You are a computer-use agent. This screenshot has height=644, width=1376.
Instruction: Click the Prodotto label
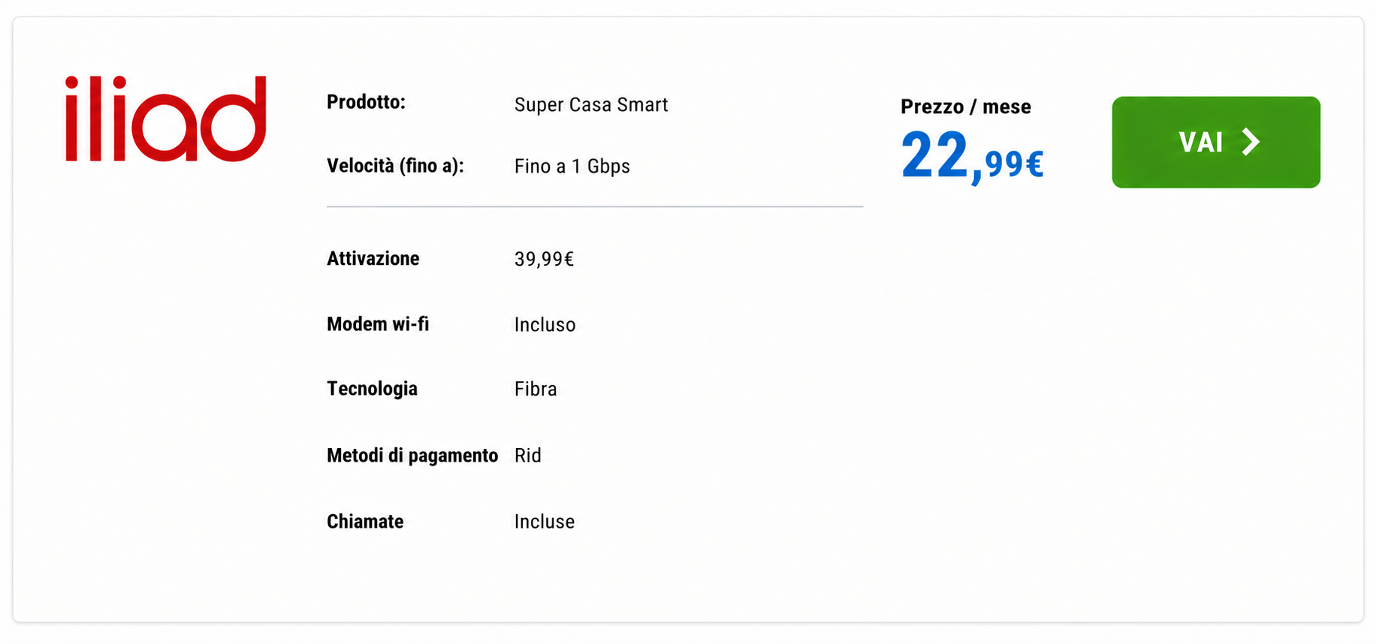[x=366, y=102]
